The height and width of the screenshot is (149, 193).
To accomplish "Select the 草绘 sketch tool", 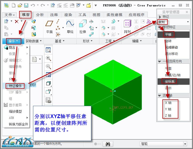I will (70, 26).
